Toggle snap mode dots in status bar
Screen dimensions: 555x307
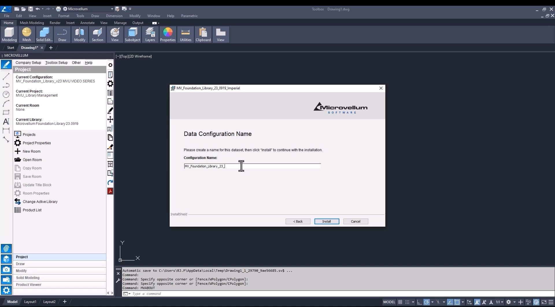click(x=407, y=302)
